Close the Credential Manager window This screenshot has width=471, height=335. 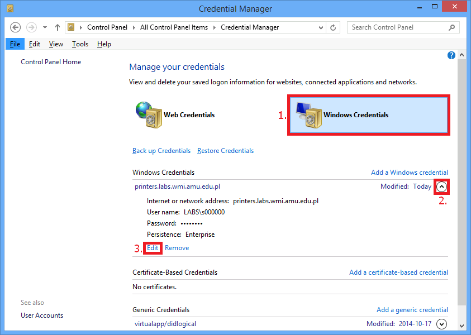455,7
